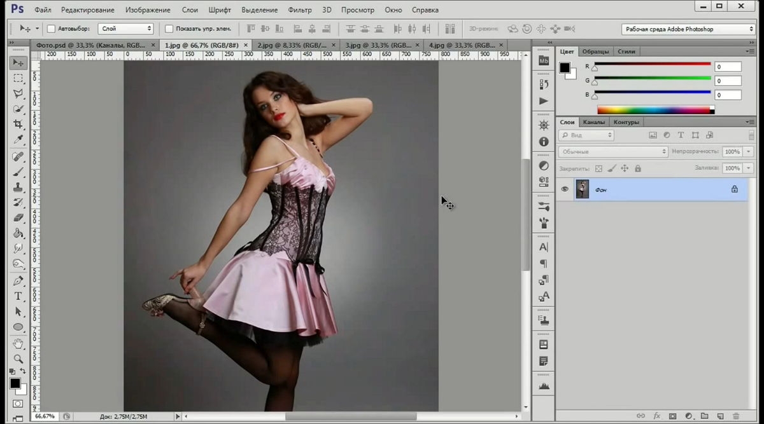This screenshot has height=424, width=764.
Task: Open the History panel icon
Action: 544,84
